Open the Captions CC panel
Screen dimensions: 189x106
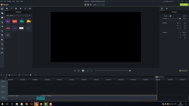click(x=2, y=53)
